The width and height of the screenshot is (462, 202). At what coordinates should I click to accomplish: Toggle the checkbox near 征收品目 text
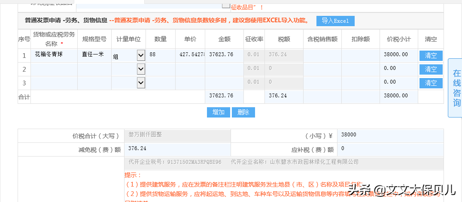[226, 5]
